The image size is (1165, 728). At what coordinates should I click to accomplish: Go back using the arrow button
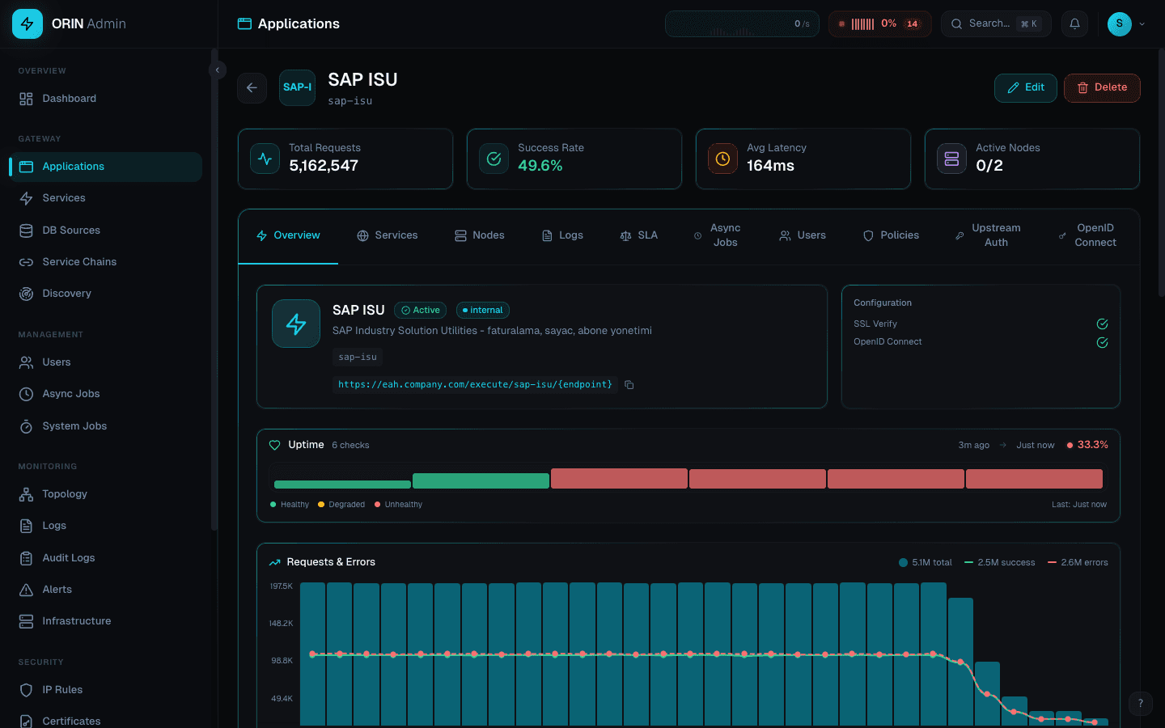[252, 87]
